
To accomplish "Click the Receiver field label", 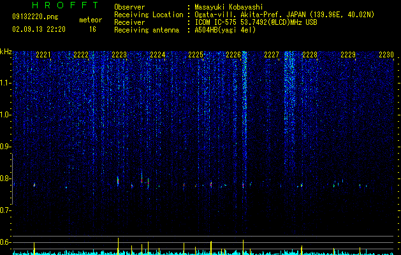I will pyautogui.click(x=129, y=22).
